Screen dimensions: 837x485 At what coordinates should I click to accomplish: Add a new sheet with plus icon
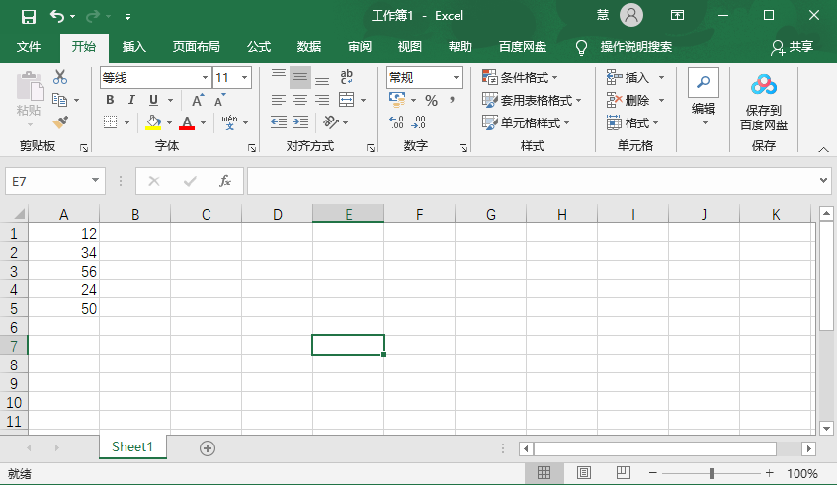click(x=208, y=447)
